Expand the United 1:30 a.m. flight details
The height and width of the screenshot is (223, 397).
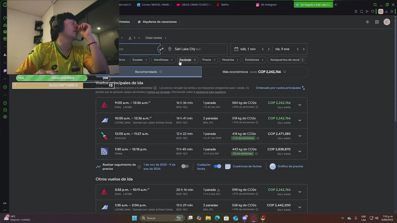pos(300,151)
